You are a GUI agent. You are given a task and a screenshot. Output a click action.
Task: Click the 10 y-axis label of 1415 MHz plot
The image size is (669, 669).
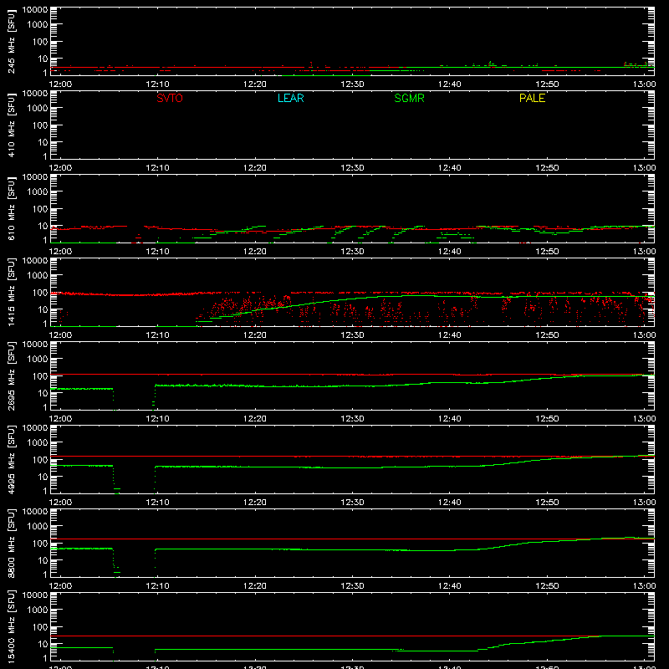(x=43, y=309)
